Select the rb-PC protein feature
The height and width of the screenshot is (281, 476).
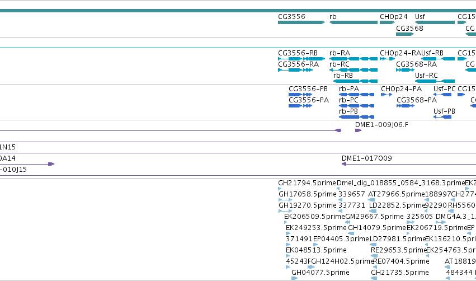click(x=356, y=106)
